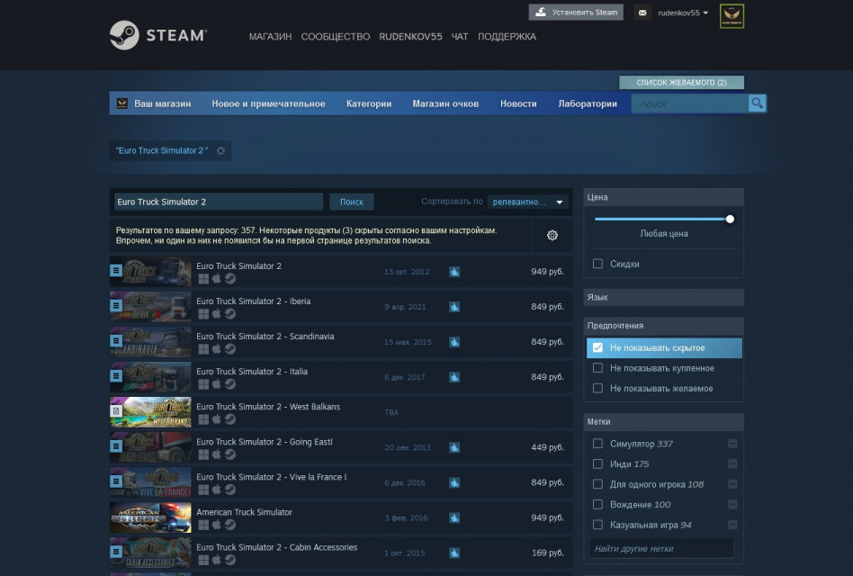This screenshot has width=853, height=576.
Task: Click the user avatar in the top right
Action: click(x=732, y=16)
